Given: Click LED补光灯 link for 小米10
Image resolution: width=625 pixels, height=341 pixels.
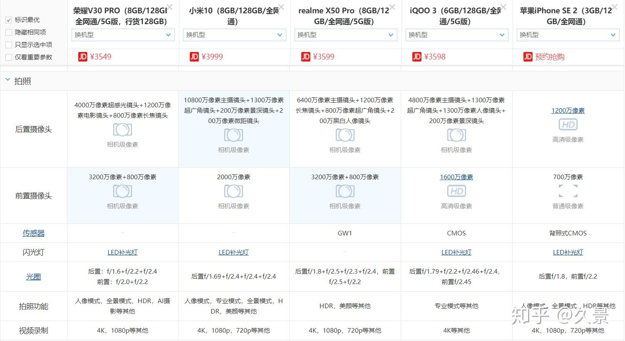Looking at the screenshot, I should pos(233,252).
